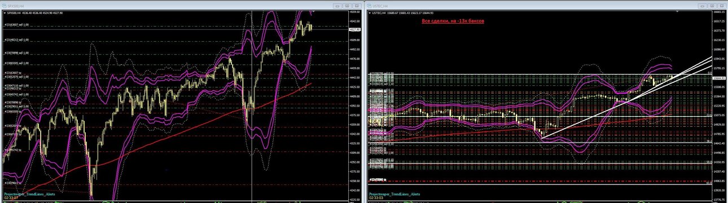Image resolution: width=728 pixels, height=203 pixels.
Task: Select order #23047110 sell 1.00 label
Action: click(16, 85)
